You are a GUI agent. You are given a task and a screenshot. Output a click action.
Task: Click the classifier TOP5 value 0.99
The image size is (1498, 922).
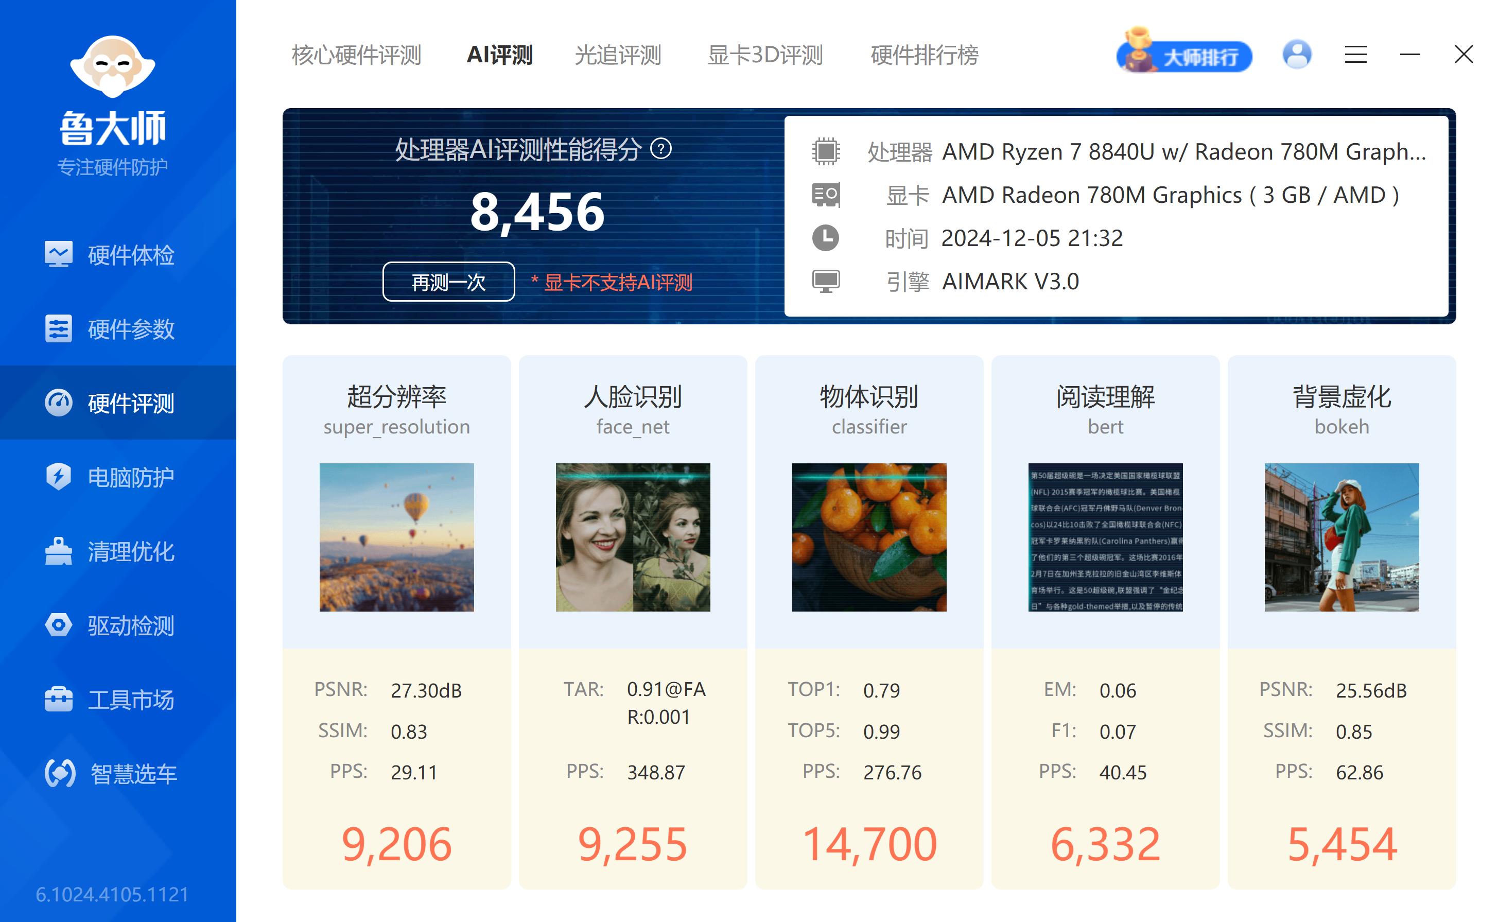click(882, 732)
